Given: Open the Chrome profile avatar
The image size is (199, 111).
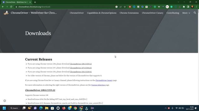Looking at the screenshot, I should (192, 7).
